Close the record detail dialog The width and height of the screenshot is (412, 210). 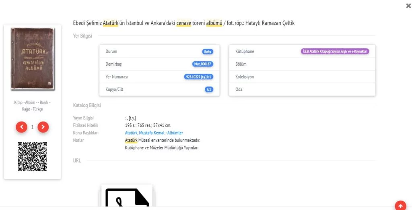(408, 6)
